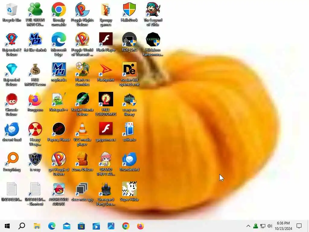Expand the hidden system tray icons
Image resolution: width=309 pixels, height=232 pixels.
click(248, 226)
